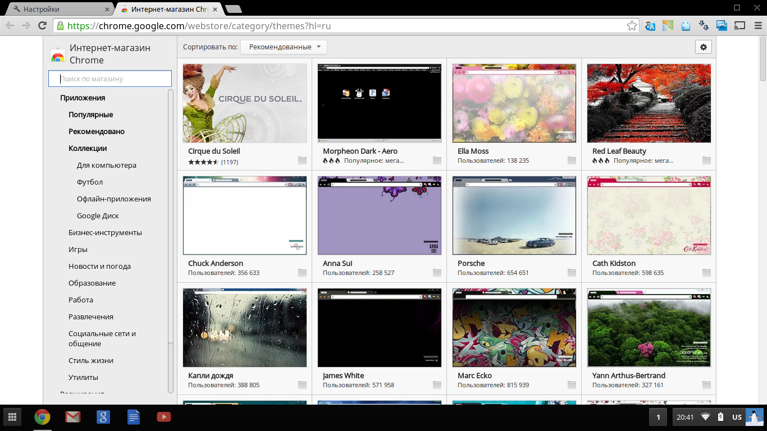Open the store settings gear button

[704, 47]
